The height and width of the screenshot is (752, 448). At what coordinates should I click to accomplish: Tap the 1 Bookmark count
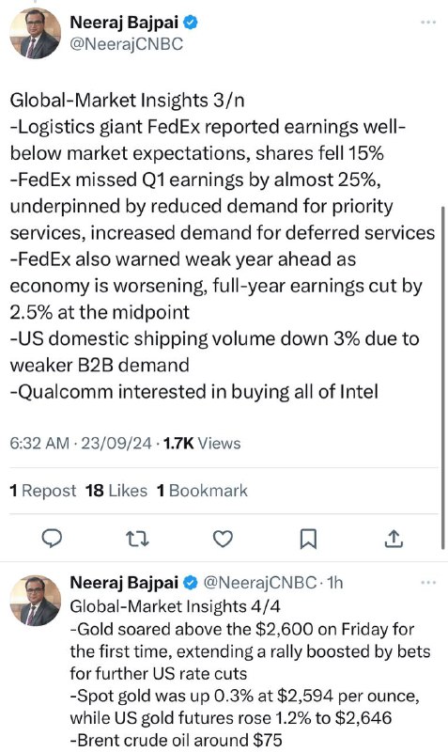(x=202, y=491)
